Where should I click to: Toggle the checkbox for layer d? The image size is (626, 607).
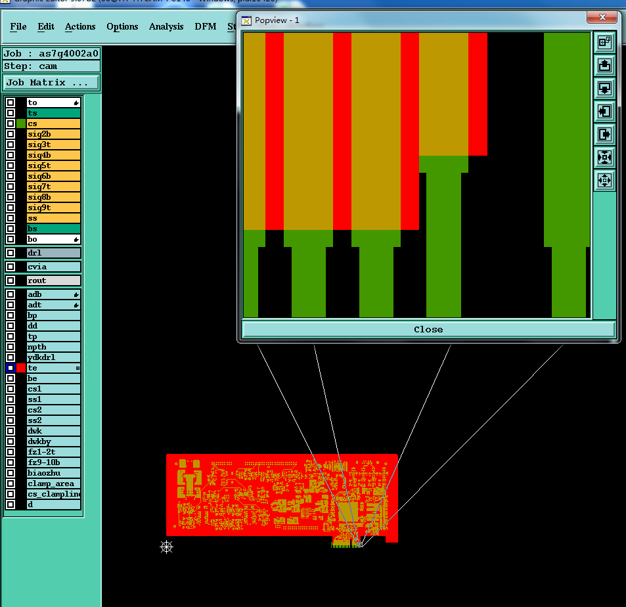(11, 505)
